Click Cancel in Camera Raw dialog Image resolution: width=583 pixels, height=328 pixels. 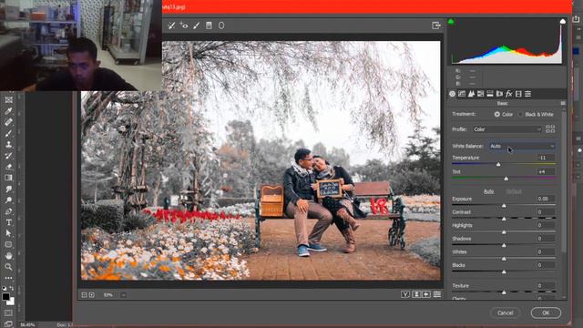[505, 313]
